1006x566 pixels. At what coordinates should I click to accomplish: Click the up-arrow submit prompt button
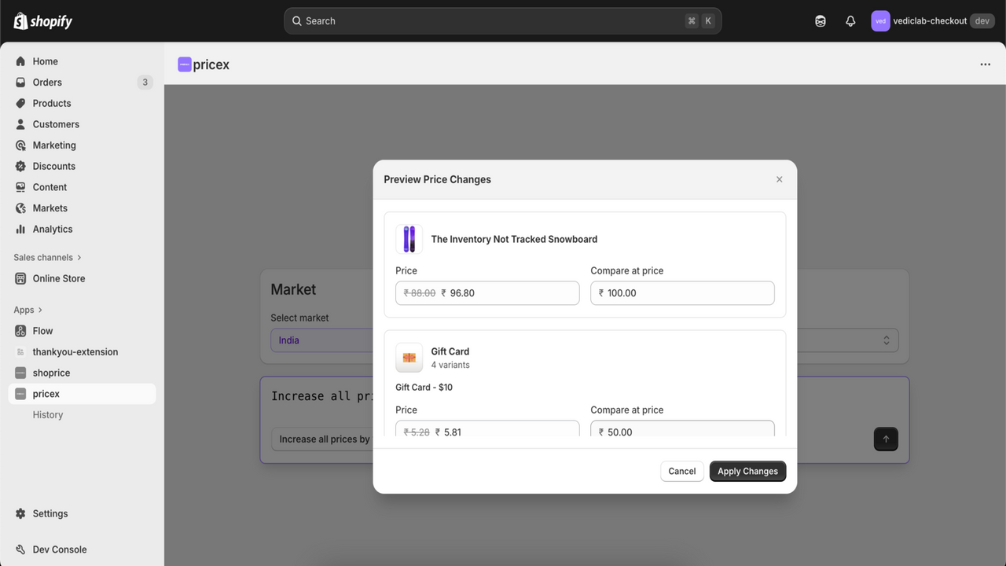click(x=886, y=439)
